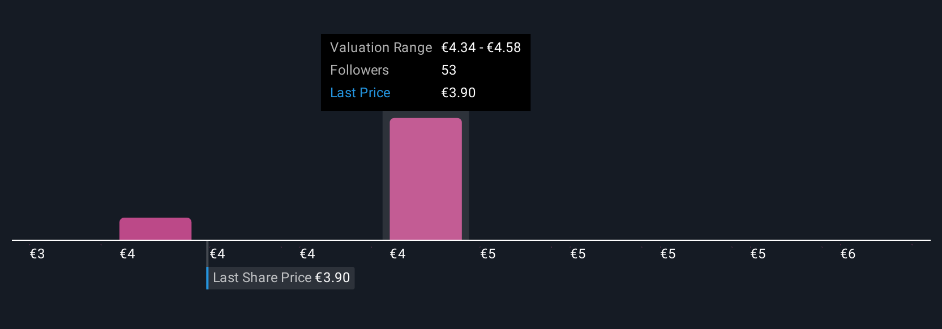
Task: Click the €3.90 value in the tooltip
Action: coord(458,93)
